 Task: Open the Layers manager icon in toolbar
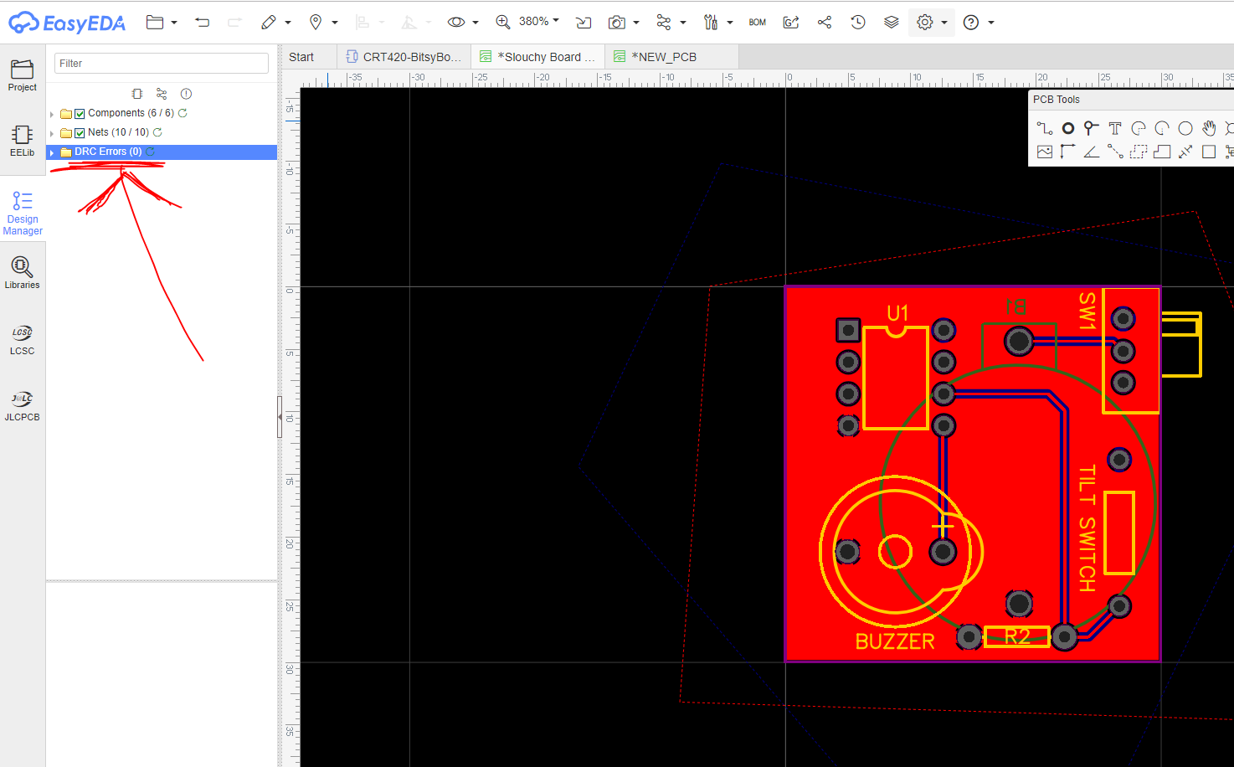(x=892, y=23)
